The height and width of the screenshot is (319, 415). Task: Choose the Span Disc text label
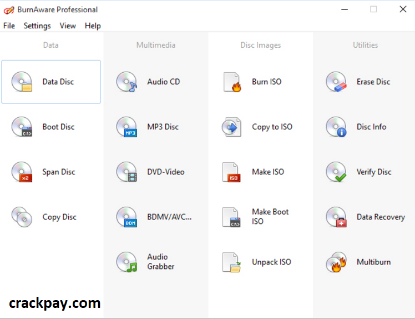click(x=59, y=172)
